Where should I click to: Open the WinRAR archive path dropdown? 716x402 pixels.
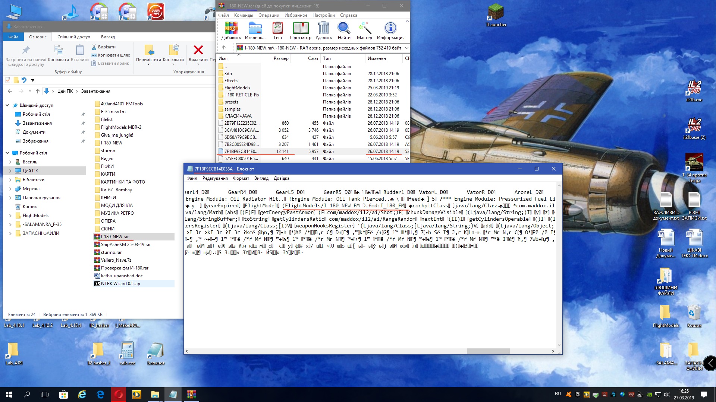tap(406, 48)
